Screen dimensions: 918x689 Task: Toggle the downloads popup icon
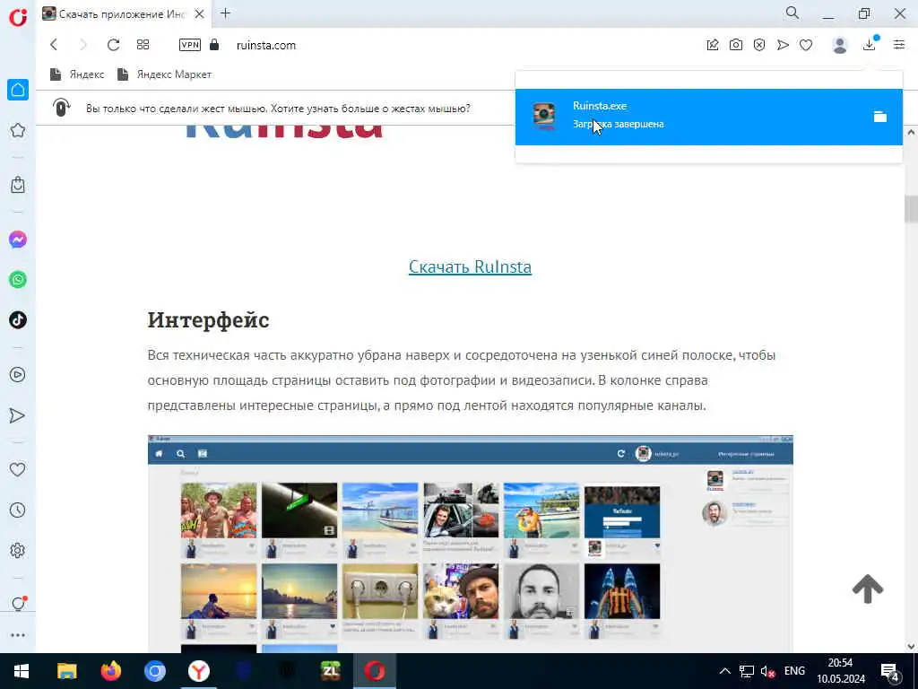click(x=870, y=45)
